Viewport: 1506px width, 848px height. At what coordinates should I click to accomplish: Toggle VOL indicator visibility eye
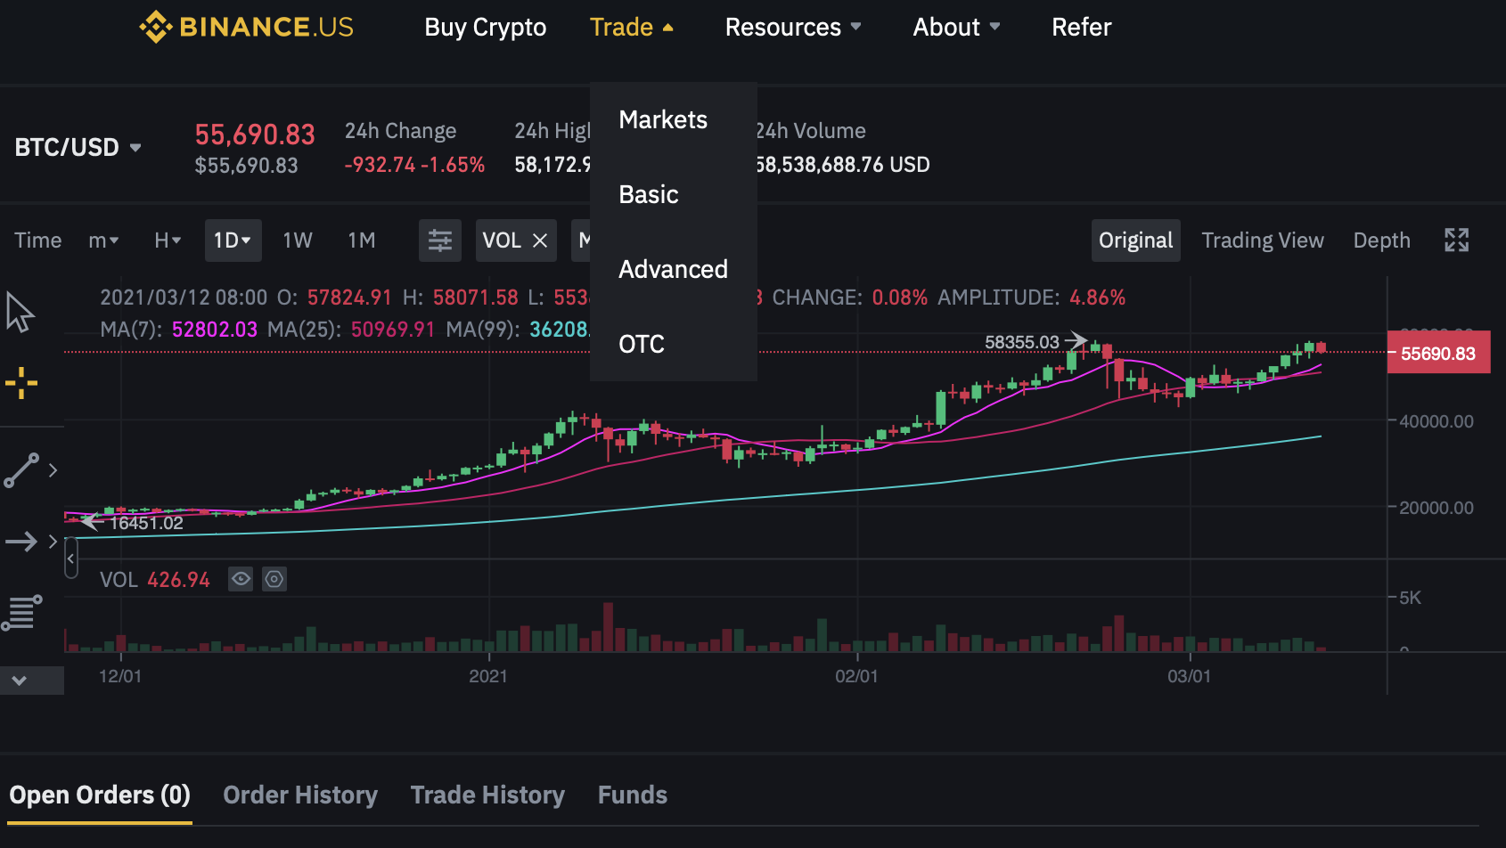tap(241, 580)
